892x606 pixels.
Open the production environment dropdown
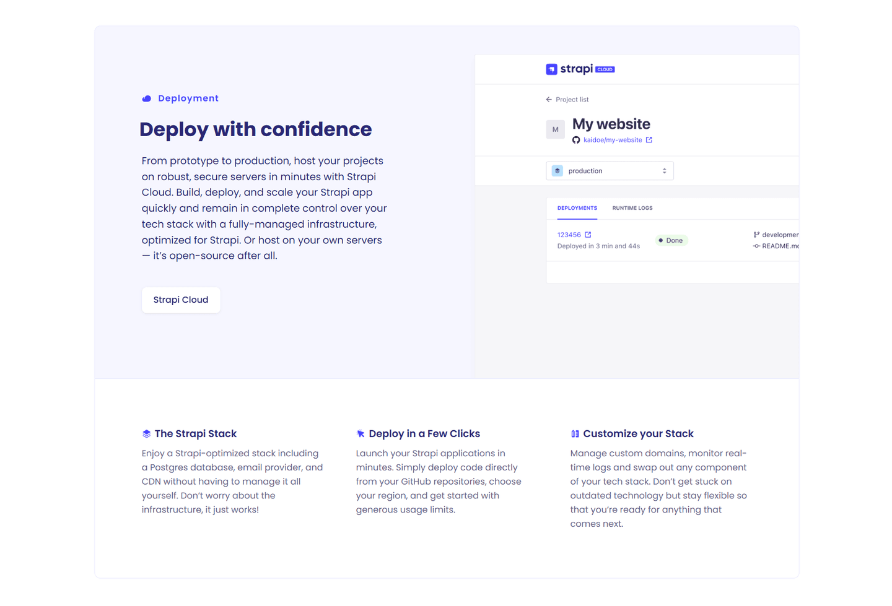click(x=610, y=171)
